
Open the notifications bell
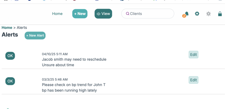[x=187, y=14]
